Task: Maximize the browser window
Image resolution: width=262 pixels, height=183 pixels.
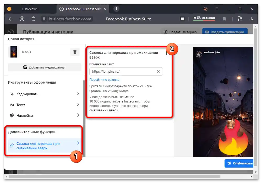Action: 240,9
